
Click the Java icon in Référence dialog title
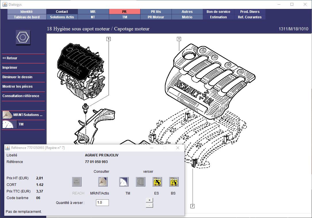tap(7, 148)
